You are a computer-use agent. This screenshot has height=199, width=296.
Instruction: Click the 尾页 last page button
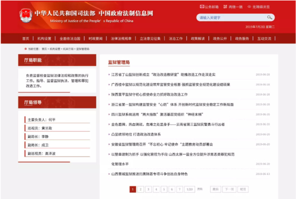coord(243,189)
